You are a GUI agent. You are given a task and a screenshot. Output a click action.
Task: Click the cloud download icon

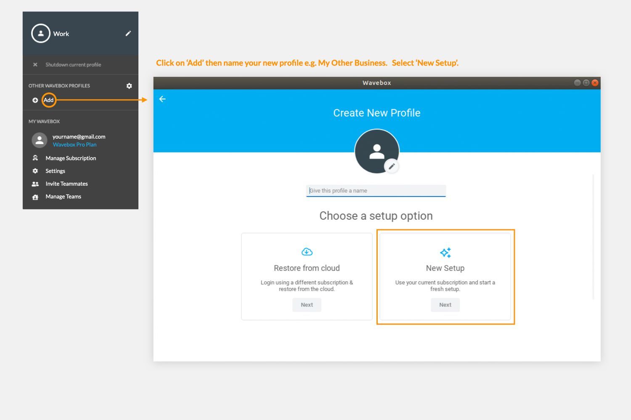[x=307, y=252]
